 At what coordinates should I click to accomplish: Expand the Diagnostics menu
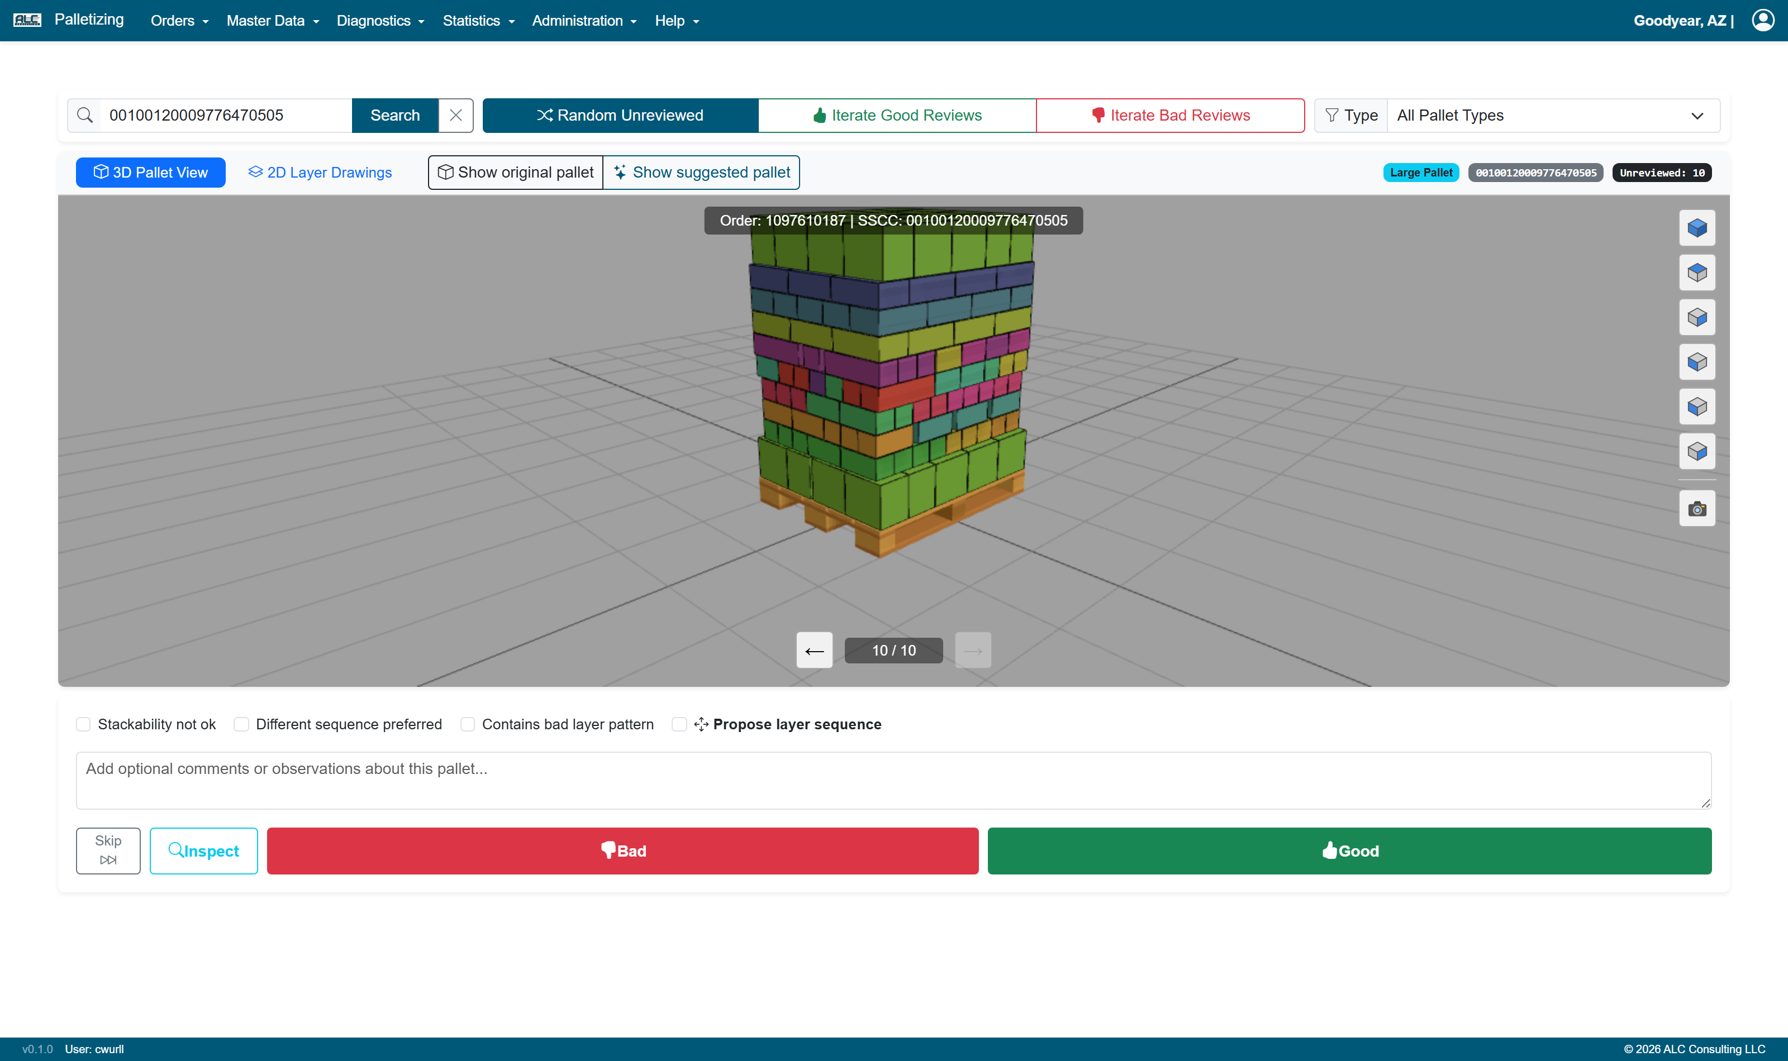tap(381, 21)
